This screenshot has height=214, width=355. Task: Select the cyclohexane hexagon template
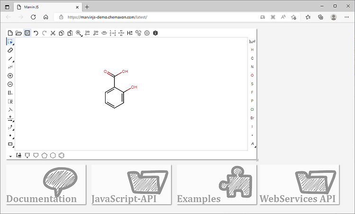pos(53,155)
